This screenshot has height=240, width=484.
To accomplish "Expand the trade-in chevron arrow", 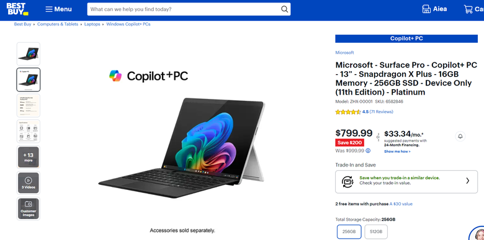I will (x=467, y=181).
